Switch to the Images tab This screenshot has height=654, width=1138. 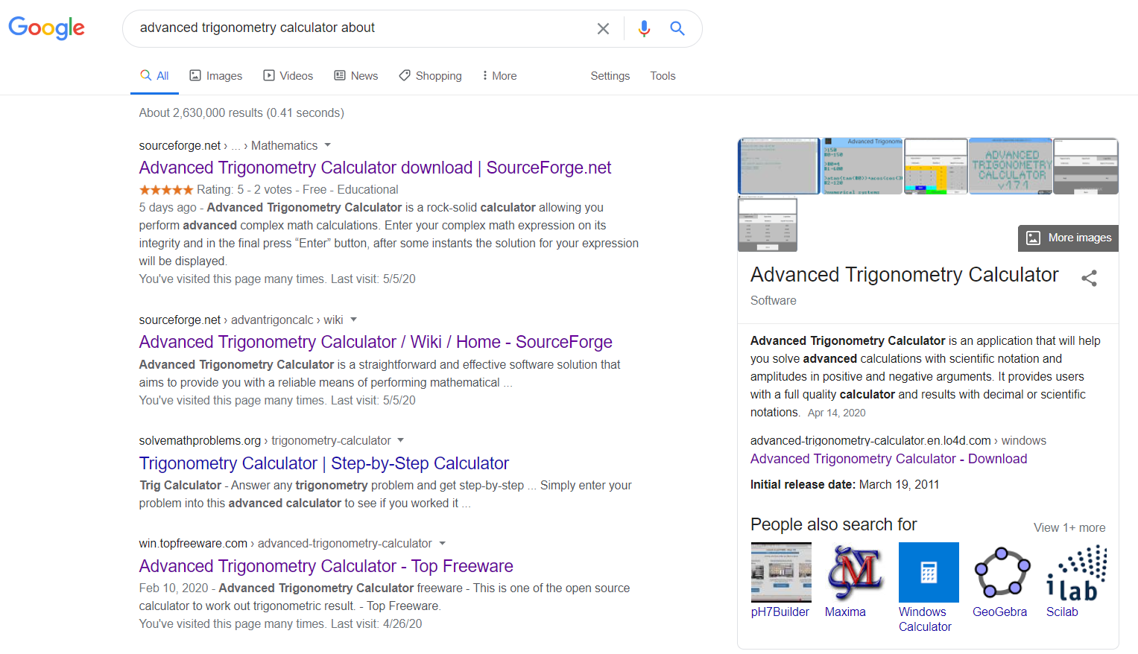click(x=216, y=76)
